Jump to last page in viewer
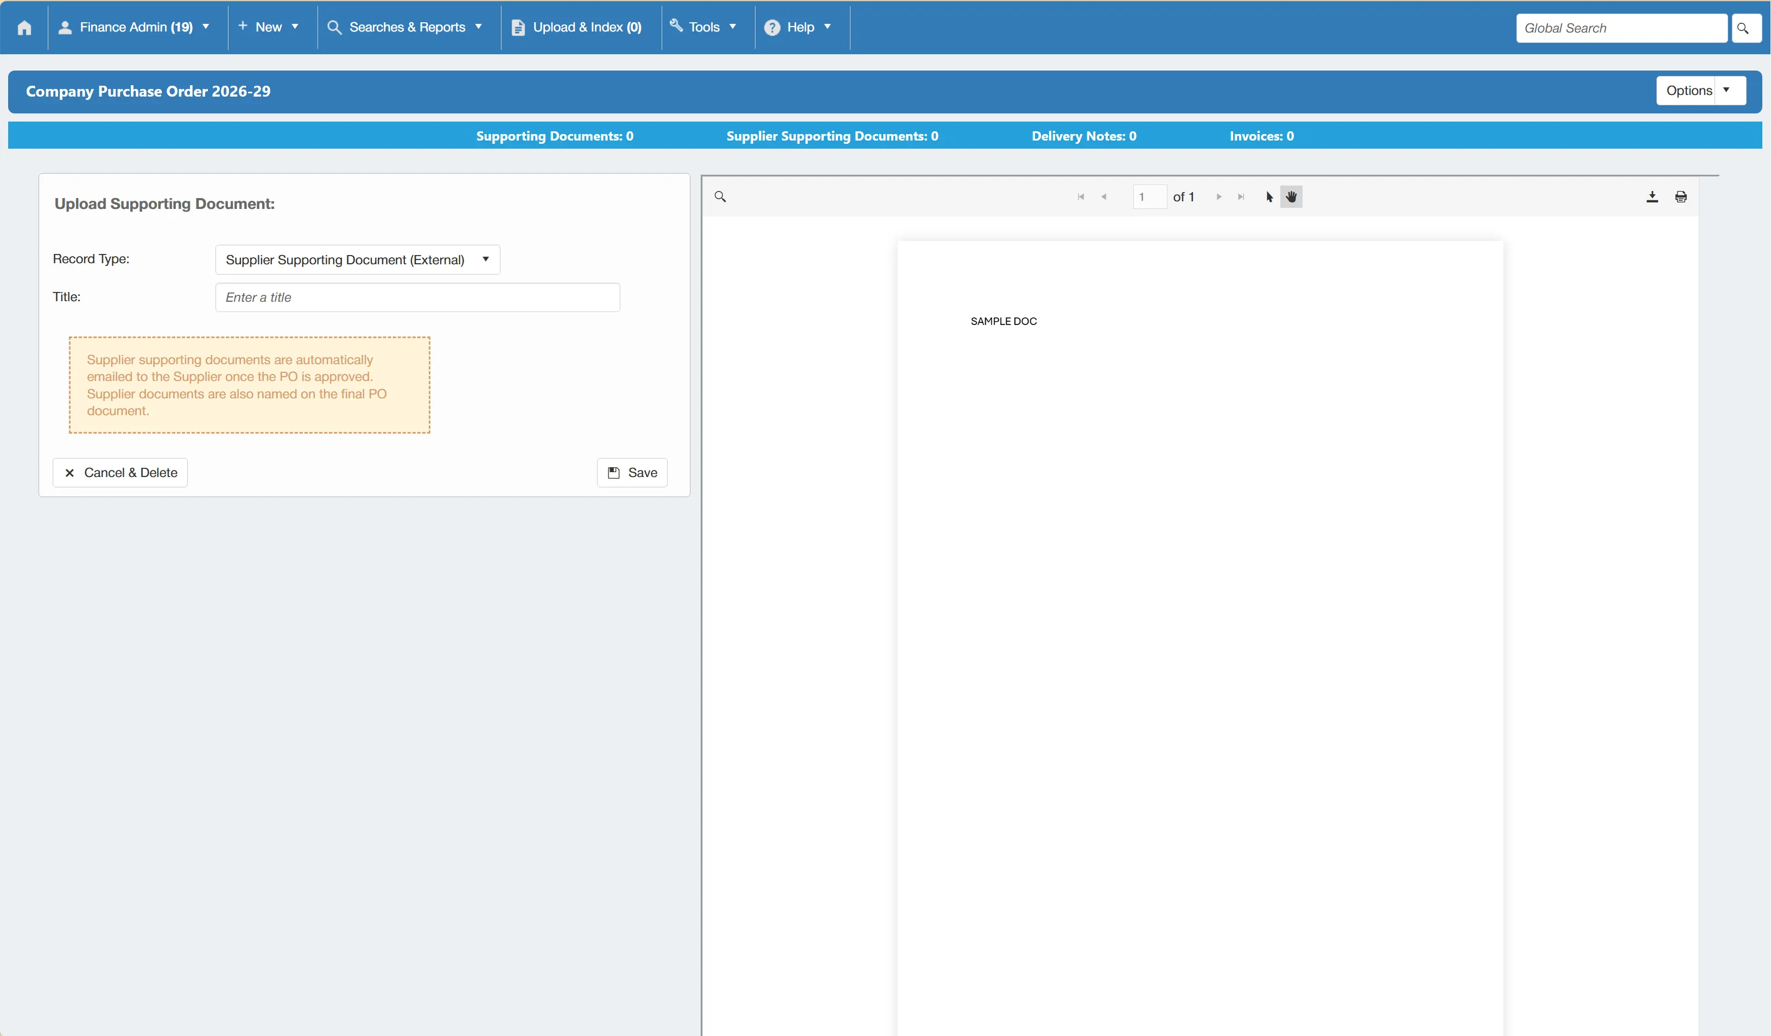 (1241, 197)
